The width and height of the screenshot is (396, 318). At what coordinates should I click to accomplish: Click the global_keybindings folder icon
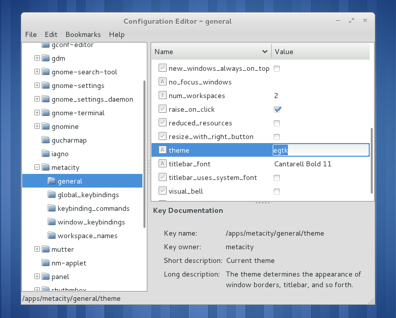coord(52,195)
